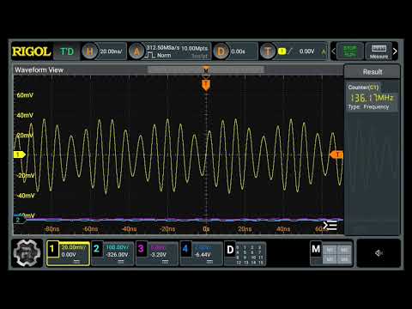Tap the 20.00ns timebase value
Screen dimensions: 412x309
(x=111, y=51)
